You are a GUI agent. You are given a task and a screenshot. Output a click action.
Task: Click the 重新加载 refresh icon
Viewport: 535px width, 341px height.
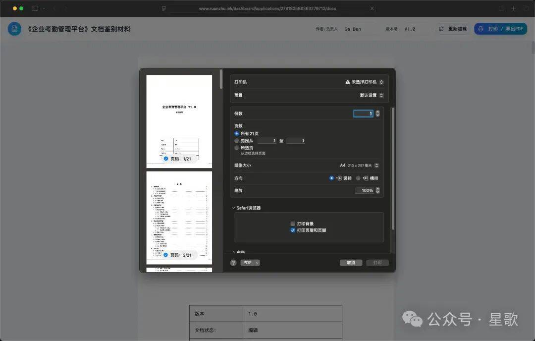tap(441, 29)
